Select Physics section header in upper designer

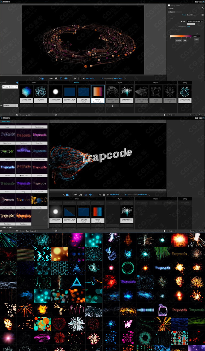pyautogui.click(x=120, y=82)
